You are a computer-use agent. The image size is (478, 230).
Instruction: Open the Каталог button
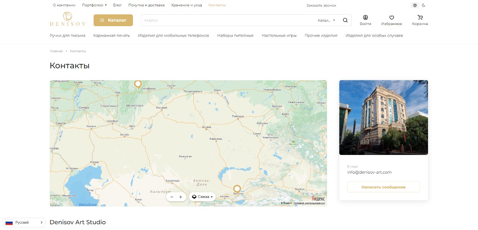(x=113, y=20)
